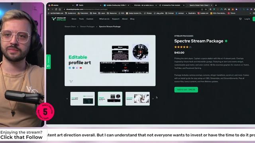
Task: Click the $40.00 price text
Action: [179, 53]
